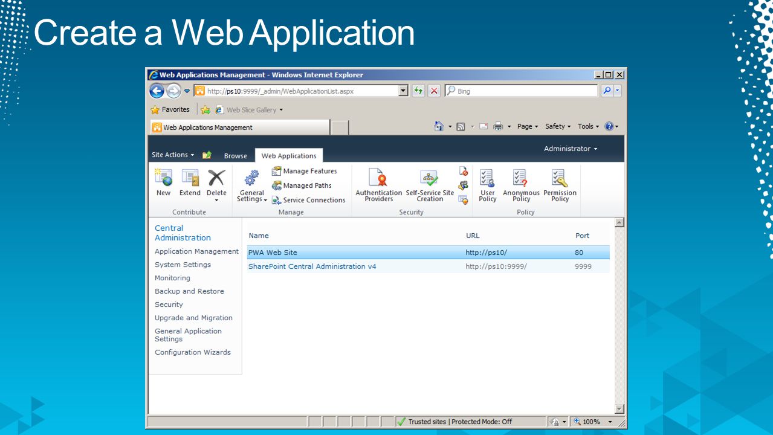This screenshot has height=435, width=773.
Task: Open Permission Policy
Action: (x=560, y=185)
